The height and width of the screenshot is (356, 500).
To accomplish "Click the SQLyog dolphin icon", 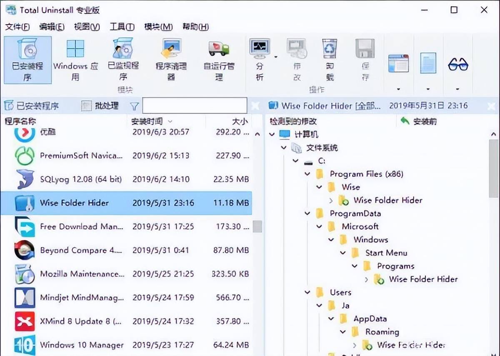I will [25, 179].
